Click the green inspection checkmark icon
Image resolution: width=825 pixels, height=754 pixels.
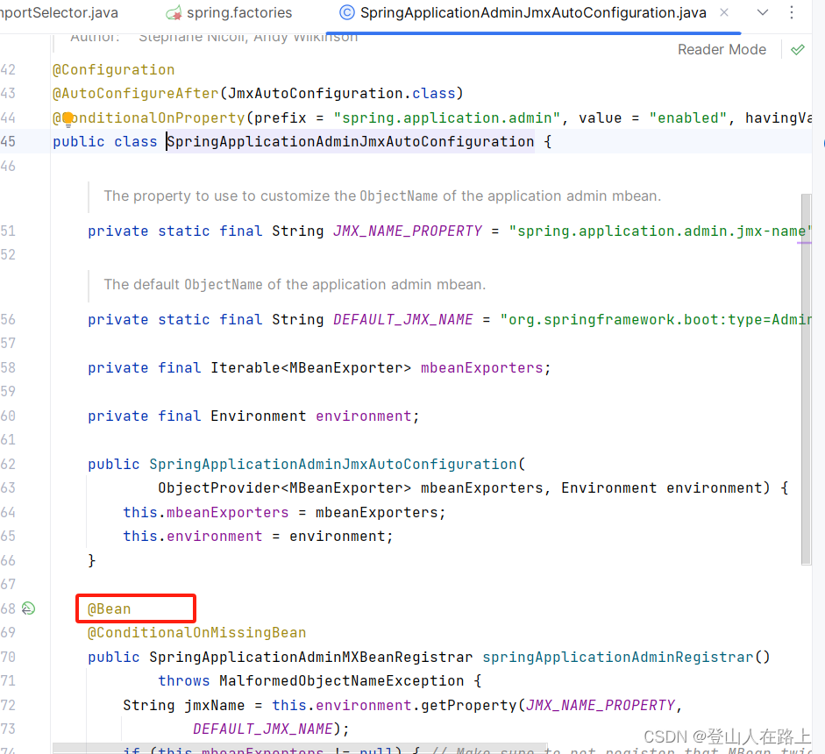click(x=798, y=49)
